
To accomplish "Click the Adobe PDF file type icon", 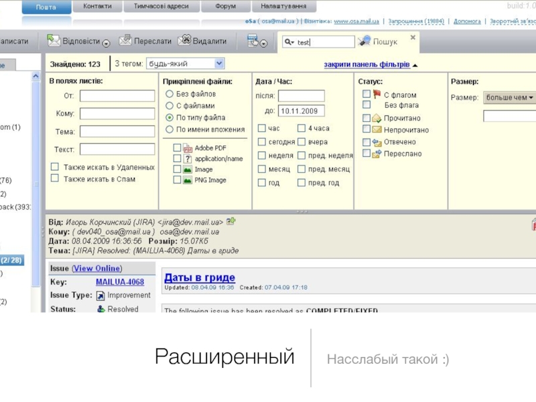I will tap(188, 148).
